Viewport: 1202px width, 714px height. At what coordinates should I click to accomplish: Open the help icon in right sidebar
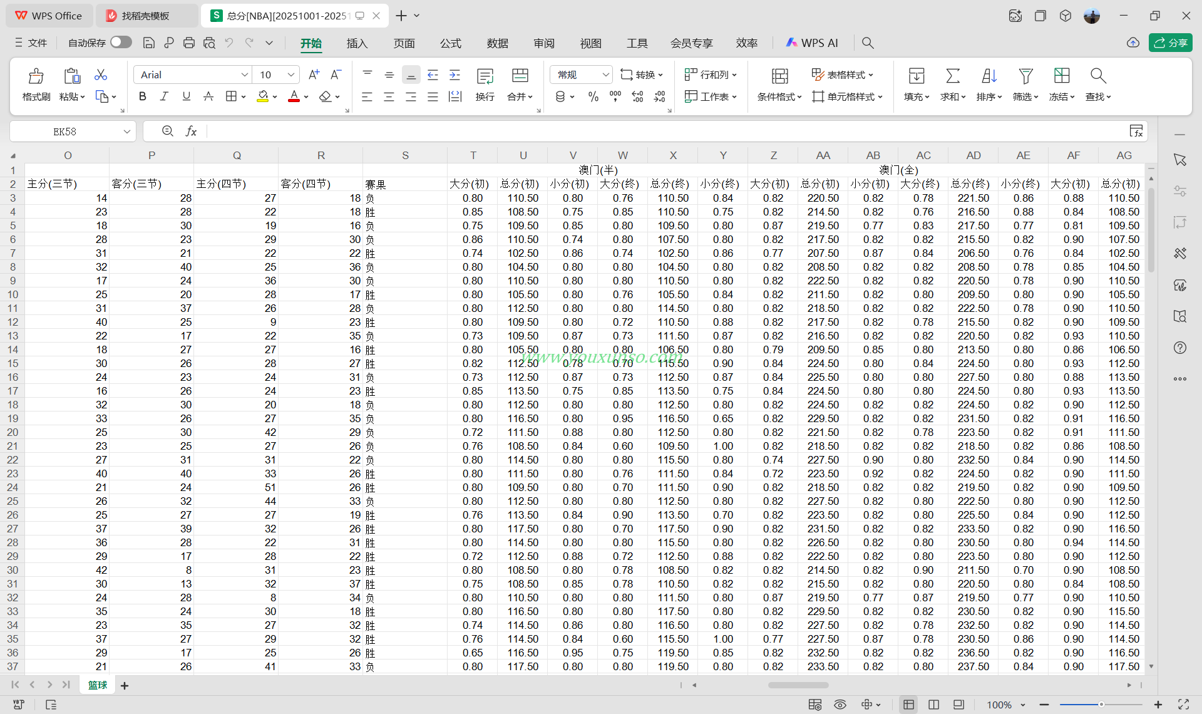coord(1180,348)
